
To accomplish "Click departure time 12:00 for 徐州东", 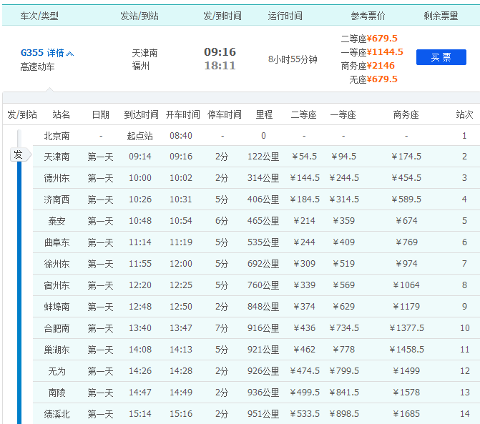I will [x=181, y=264].
